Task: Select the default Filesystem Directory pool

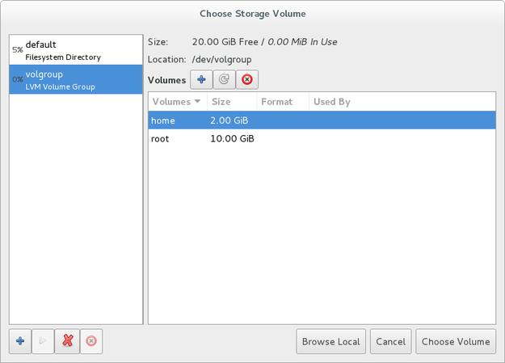Action: 76,50
